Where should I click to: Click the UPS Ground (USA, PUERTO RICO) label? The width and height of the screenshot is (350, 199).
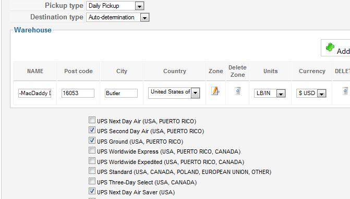pyautogui.click(x=140, y=142)
